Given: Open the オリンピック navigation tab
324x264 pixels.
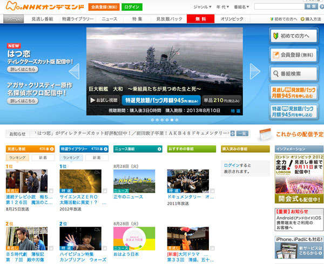Looking at the screenshot, I should pyautogui.click(x=232, y=19).
